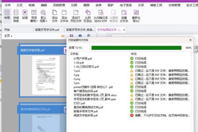198x132 pixels.
Task: Select the 2.png file row
Action: (x=130, y=79)
